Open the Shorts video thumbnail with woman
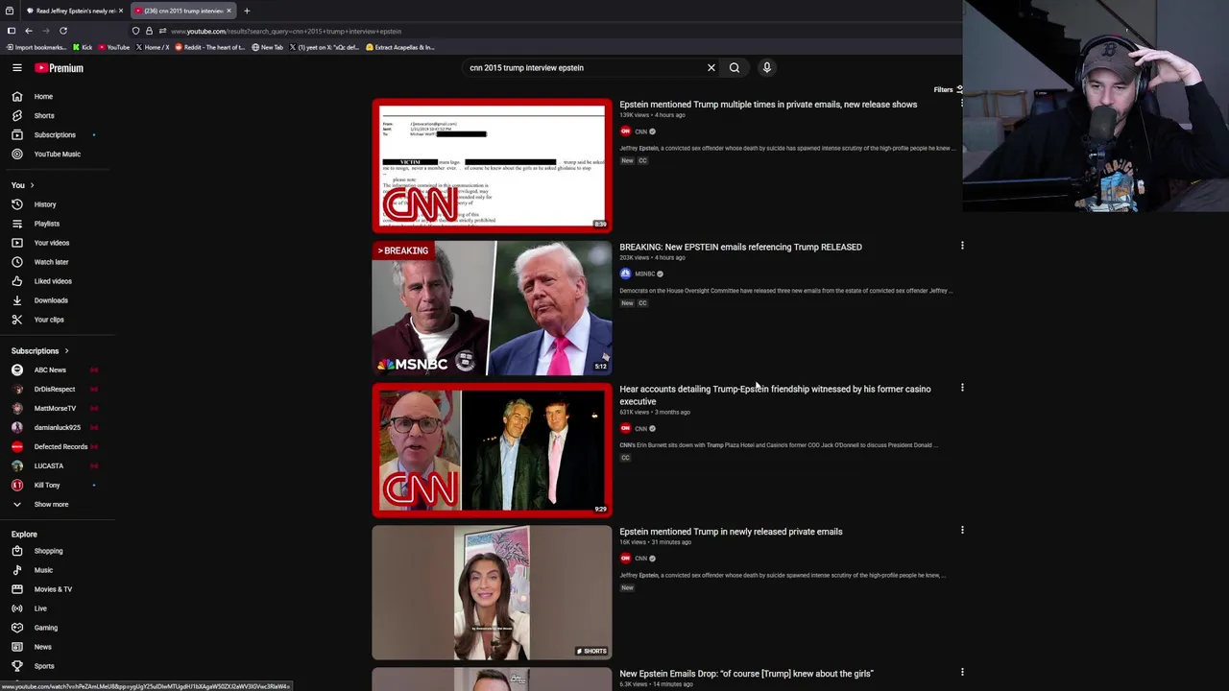The width and height of the screenshot is (1229, 691). tap(492, 593)
